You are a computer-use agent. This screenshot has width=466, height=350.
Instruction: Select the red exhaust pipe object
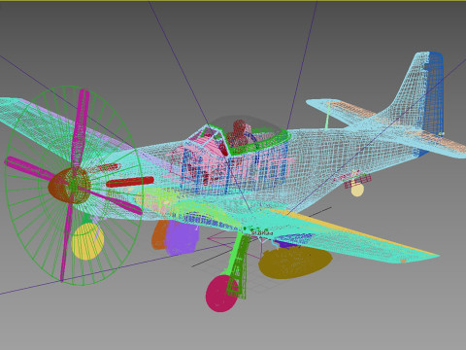(x=130, y=182)
